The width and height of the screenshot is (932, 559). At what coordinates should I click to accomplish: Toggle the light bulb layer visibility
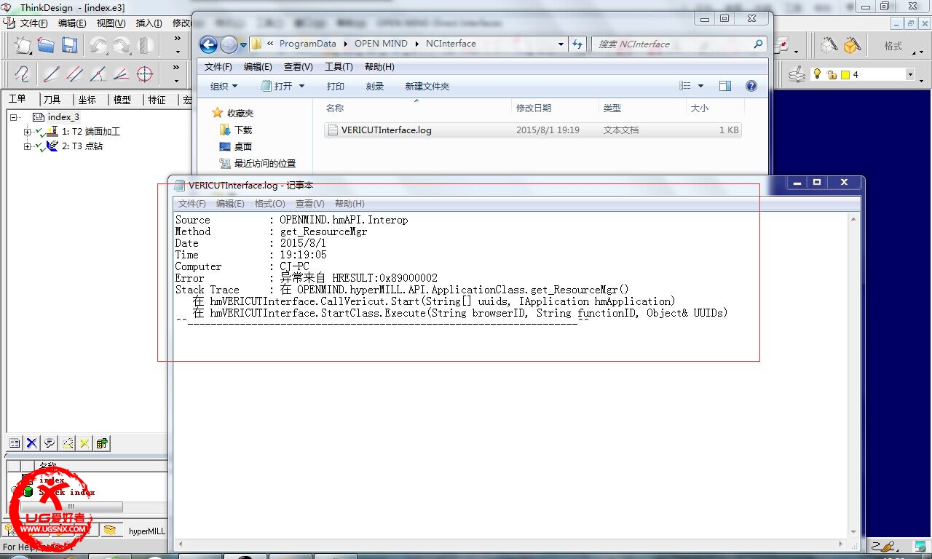pyautogui.click(x=817, y=74)
